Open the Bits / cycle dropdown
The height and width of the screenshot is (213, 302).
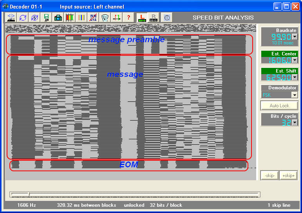(295, 122)
